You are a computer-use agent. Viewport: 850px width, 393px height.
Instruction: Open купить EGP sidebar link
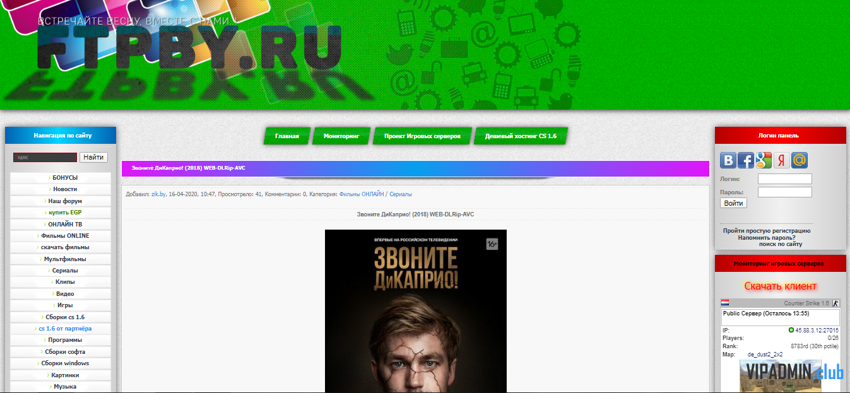tap(61, 213)
